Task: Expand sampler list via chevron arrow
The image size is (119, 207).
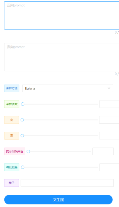Action: click(109, 88)
